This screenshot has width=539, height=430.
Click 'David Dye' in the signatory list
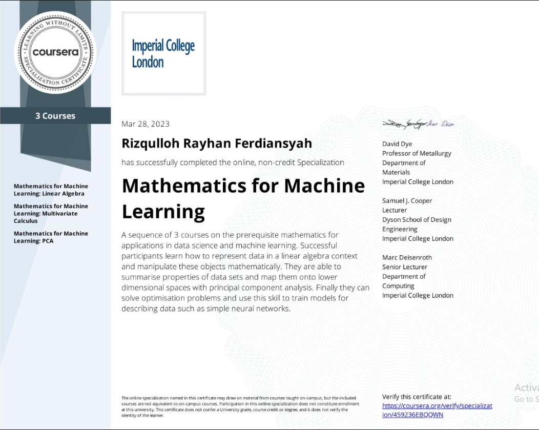coord(397,144)
